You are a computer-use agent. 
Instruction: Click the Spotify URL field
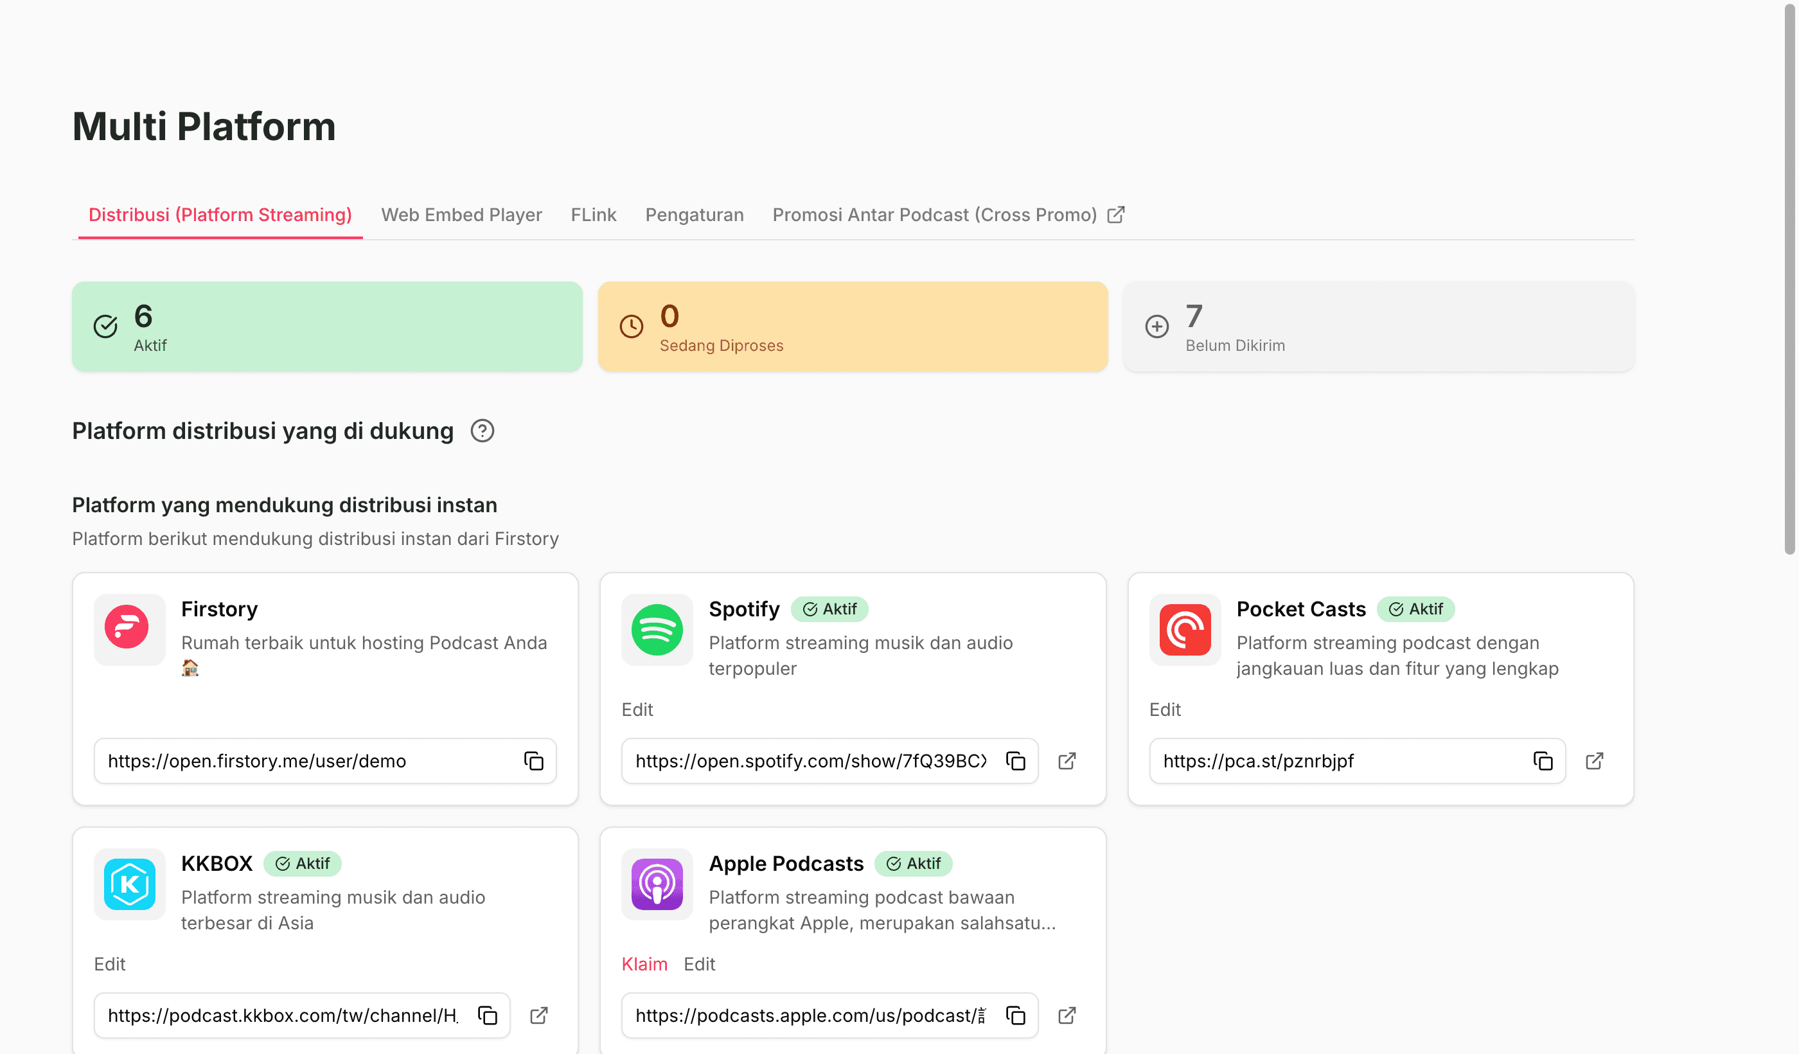(x=829, y=761)
